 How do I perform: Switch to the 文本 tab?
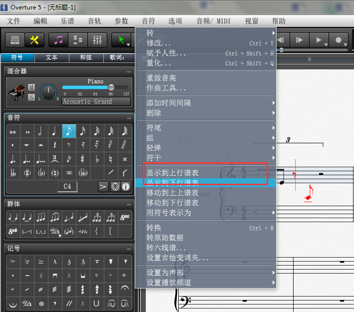[51, 57]
